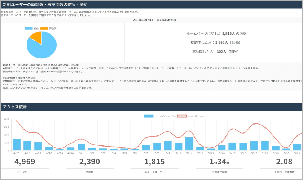Image resolution: width=303 pixels, height=180 pixels.
Task: Toggle the ユニークユーザー legend series
Action: pos(159,116)
